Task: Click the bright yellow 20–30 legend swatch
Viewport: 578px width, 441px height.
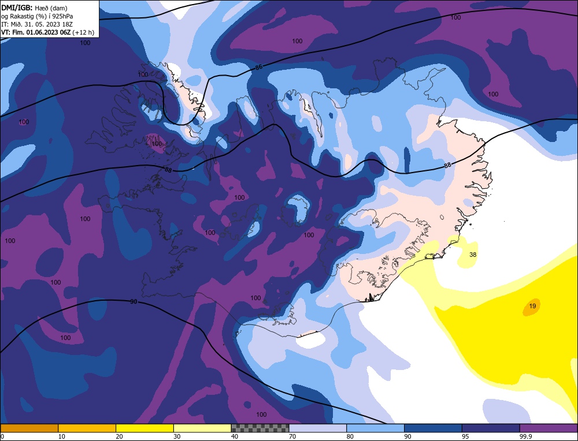Action: [x=145, y=428]
